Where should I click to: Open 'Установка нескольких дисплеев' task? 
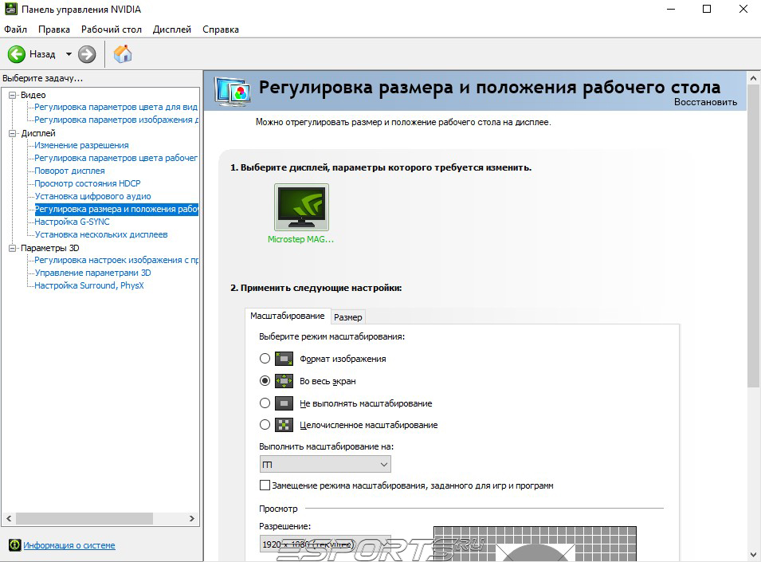pos(101,234)
